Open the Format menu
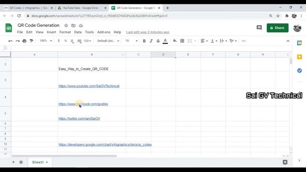 point(65,32)
